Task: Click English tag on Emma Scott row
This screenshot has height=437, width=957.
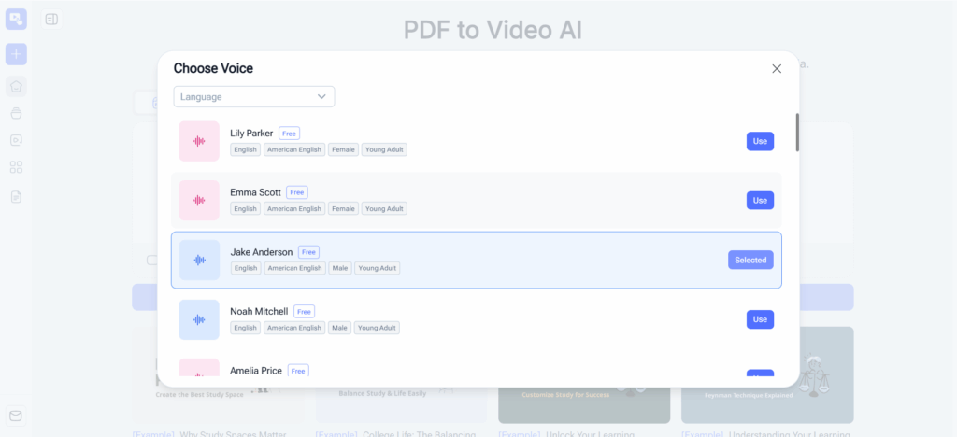Action: (x=246, y=208)
